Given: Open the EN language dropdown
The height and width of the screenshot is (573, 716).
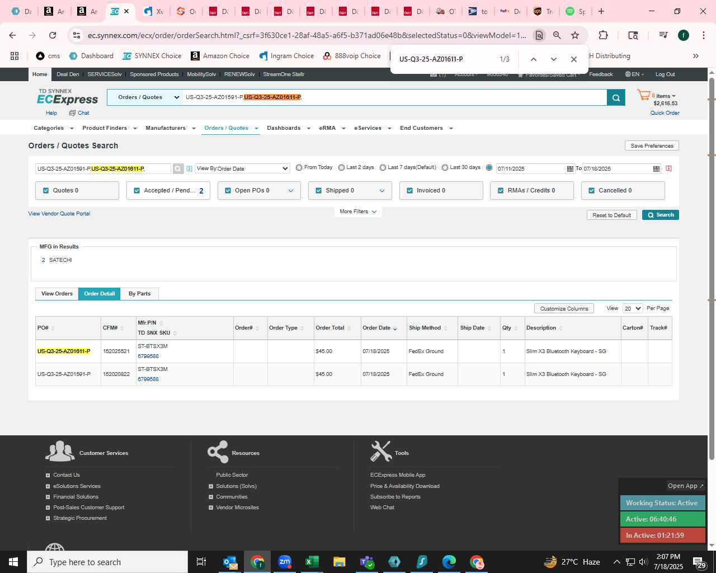Looking at the screenshot, I should click(x=634, y=74).
